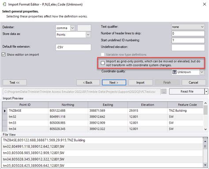This screenshot has width=209, height=169.
Task: Click the file path text field
Action: pyautogui.click(x=82, y=92)
